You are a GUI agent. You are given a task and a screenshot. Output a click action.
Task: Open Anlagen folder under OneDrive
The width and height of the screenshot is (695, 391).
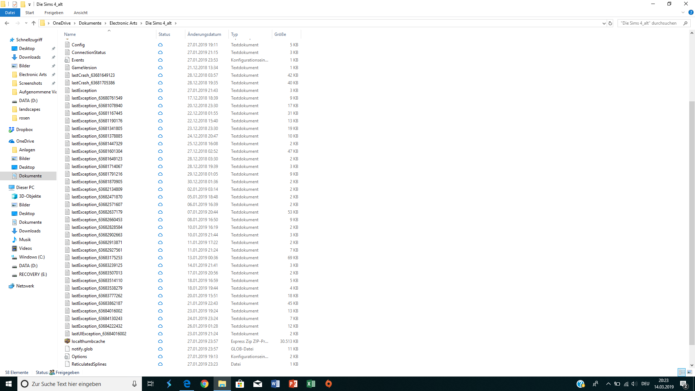click(x=27, y=150)
